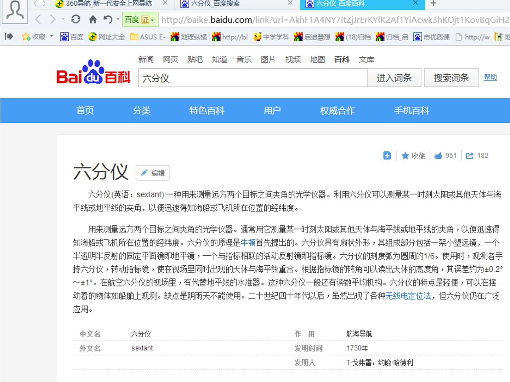Click the 搜索词条 button
The image size is (510, 382).
click(451, 78)
